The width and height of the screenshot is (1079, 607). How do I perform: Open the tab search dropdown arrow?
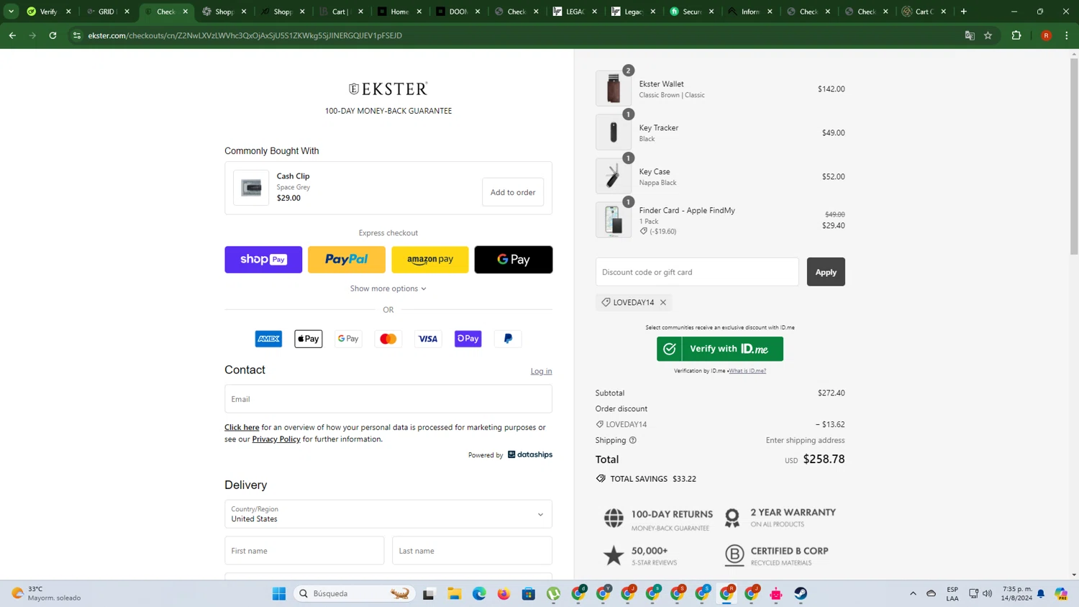point(11,12)
